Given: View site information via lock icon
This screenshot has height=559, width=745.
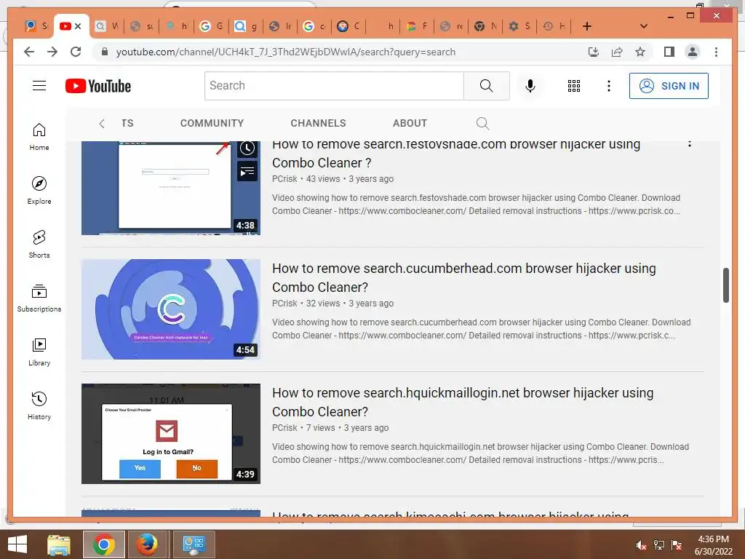Looking at the screenshot, I should coord(105,52).
